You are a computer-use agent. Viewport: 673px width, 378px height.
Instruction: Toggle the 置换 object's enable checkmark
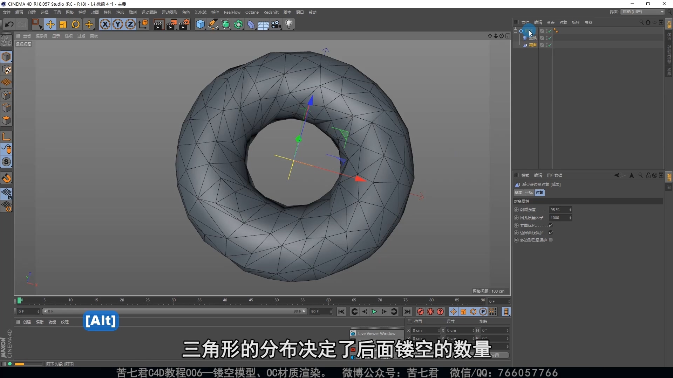point(550,38)
